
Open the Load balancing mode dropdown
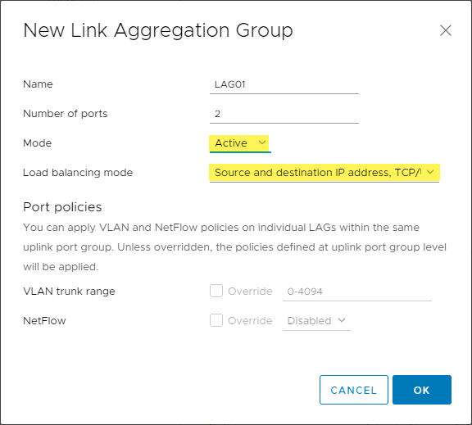pyautogui.click(x=324, y=173)
